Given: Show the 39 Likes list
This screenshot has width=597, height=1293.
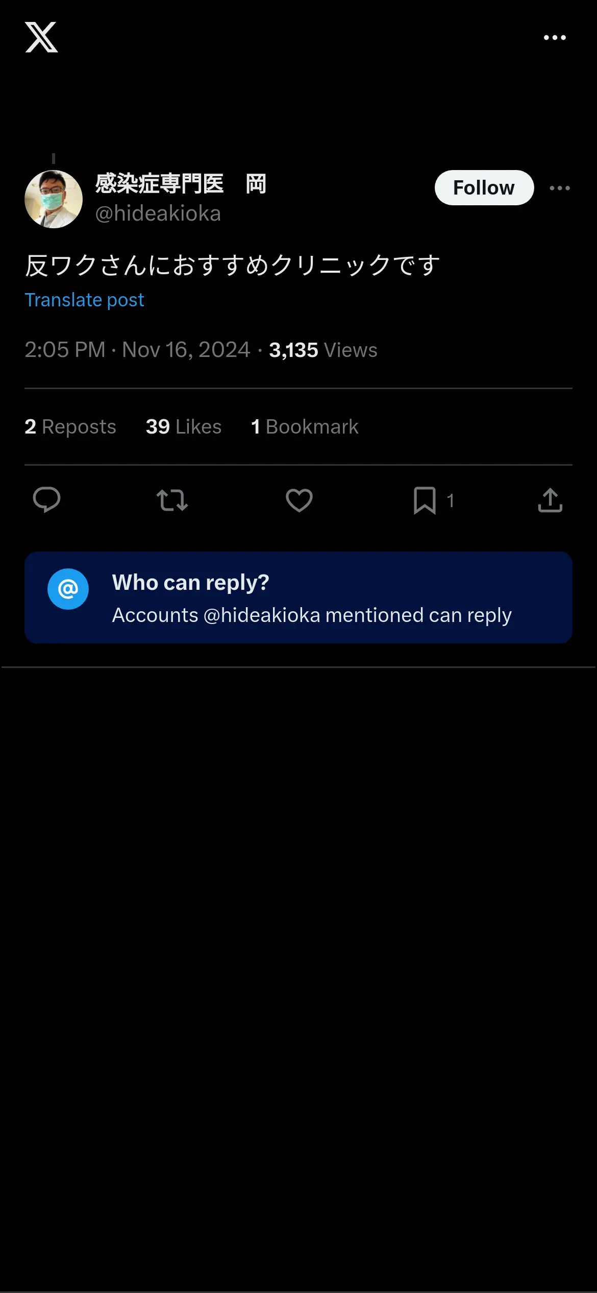Looking at the screenshot, I should click(x=184, y=427).
